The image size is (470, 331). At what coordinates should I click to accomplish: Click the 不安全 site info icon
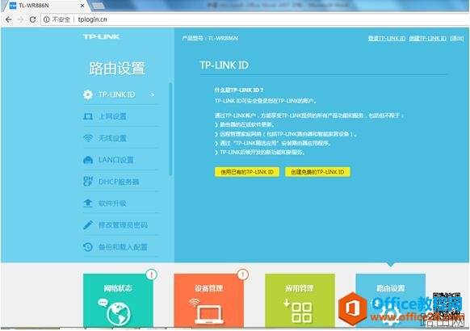pos(47,19)
